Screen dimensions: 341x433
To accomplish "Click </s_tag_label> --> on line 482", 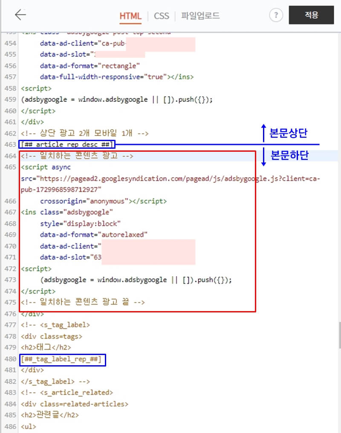I will (x=55, y=381).
